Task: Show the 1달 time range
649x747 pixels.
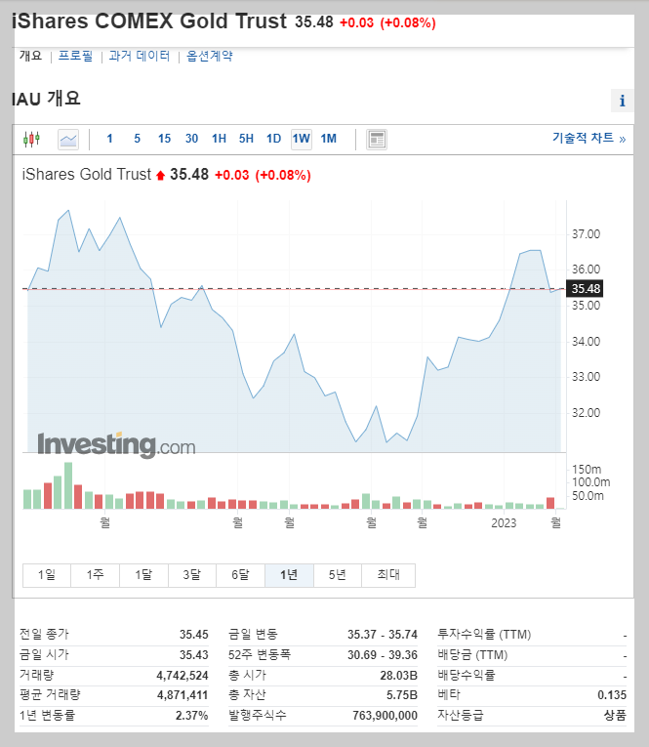Action: tap(143, 575)
